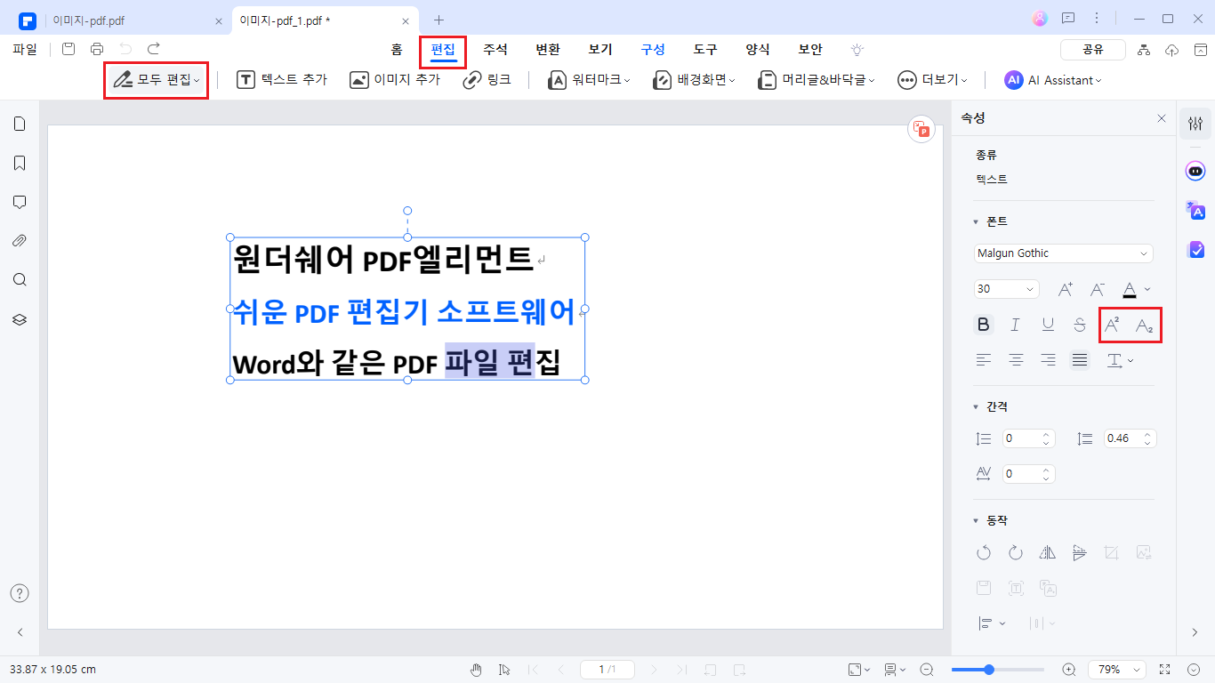This screenshot has height=683, width=1215.
Task: Collapse the 간격 section
Action: pos(975,406)
